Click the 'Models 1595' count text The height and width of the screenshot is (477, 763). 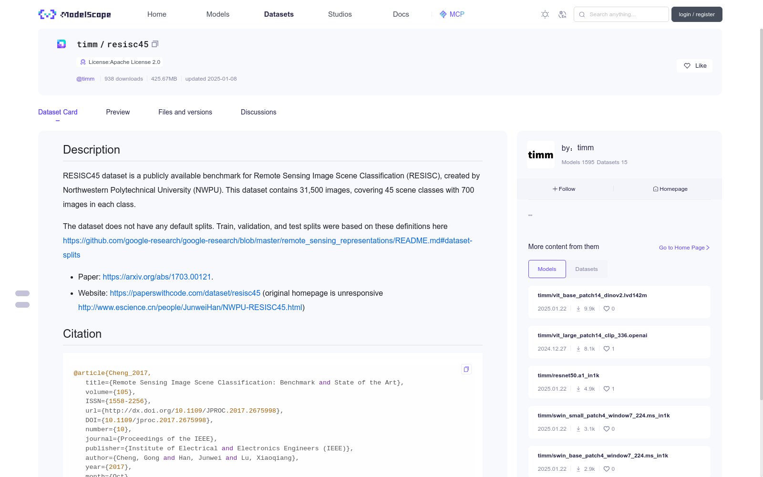(x=578, y=162)
